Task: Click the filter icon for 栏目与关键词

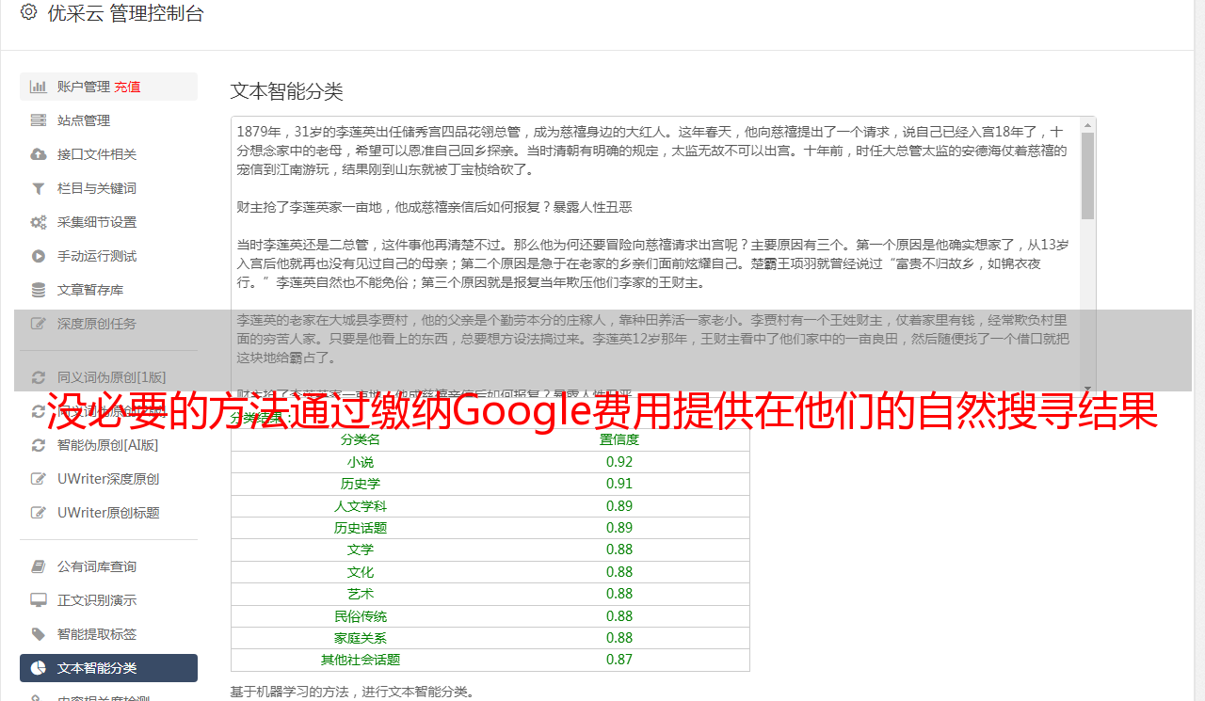Action: [39, 188]
